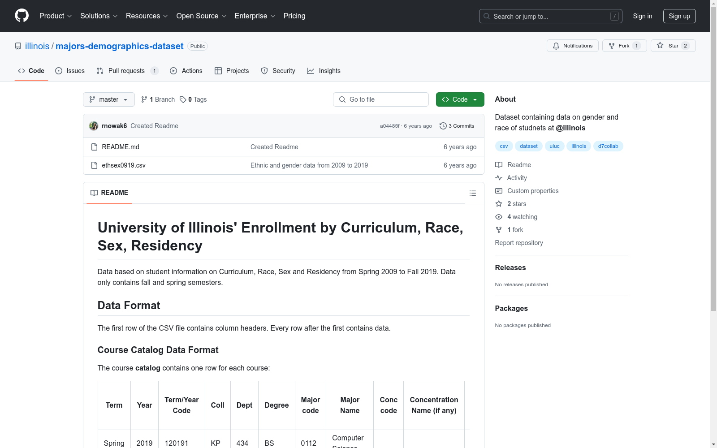
Task: Click Sign in
Action: pyautogui.click(x=643, y=16)
